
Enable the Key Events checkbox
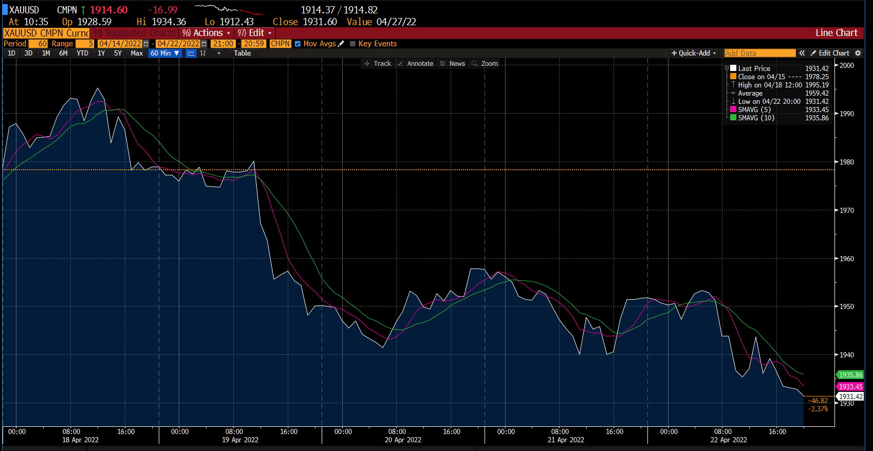(x=352, y=44)
